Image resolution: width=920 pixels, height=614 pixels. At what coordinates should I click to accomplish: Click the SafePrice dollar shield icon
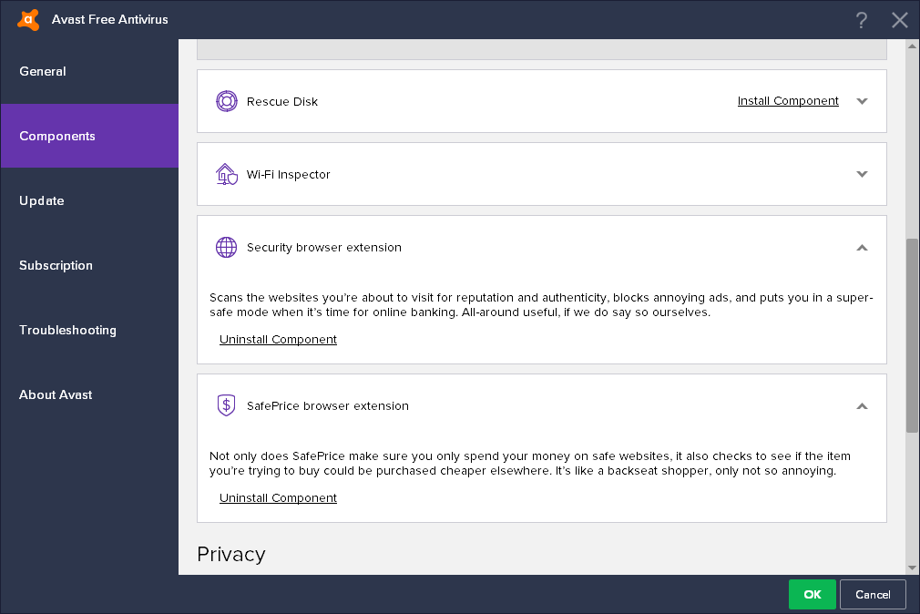click(x=226, y=405)
